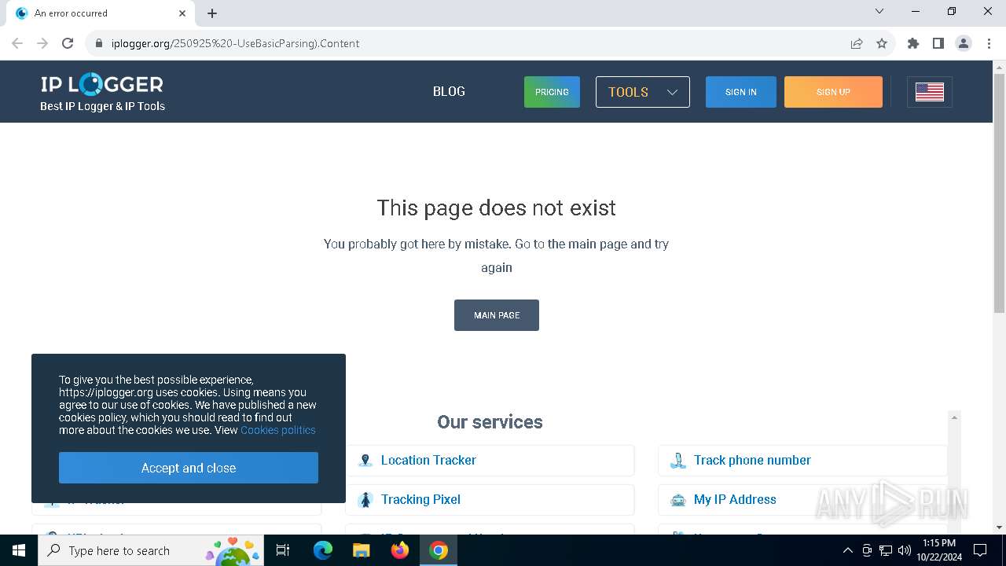Click the page vertical scrollbar
The image size is (1006, 566).
999,193
